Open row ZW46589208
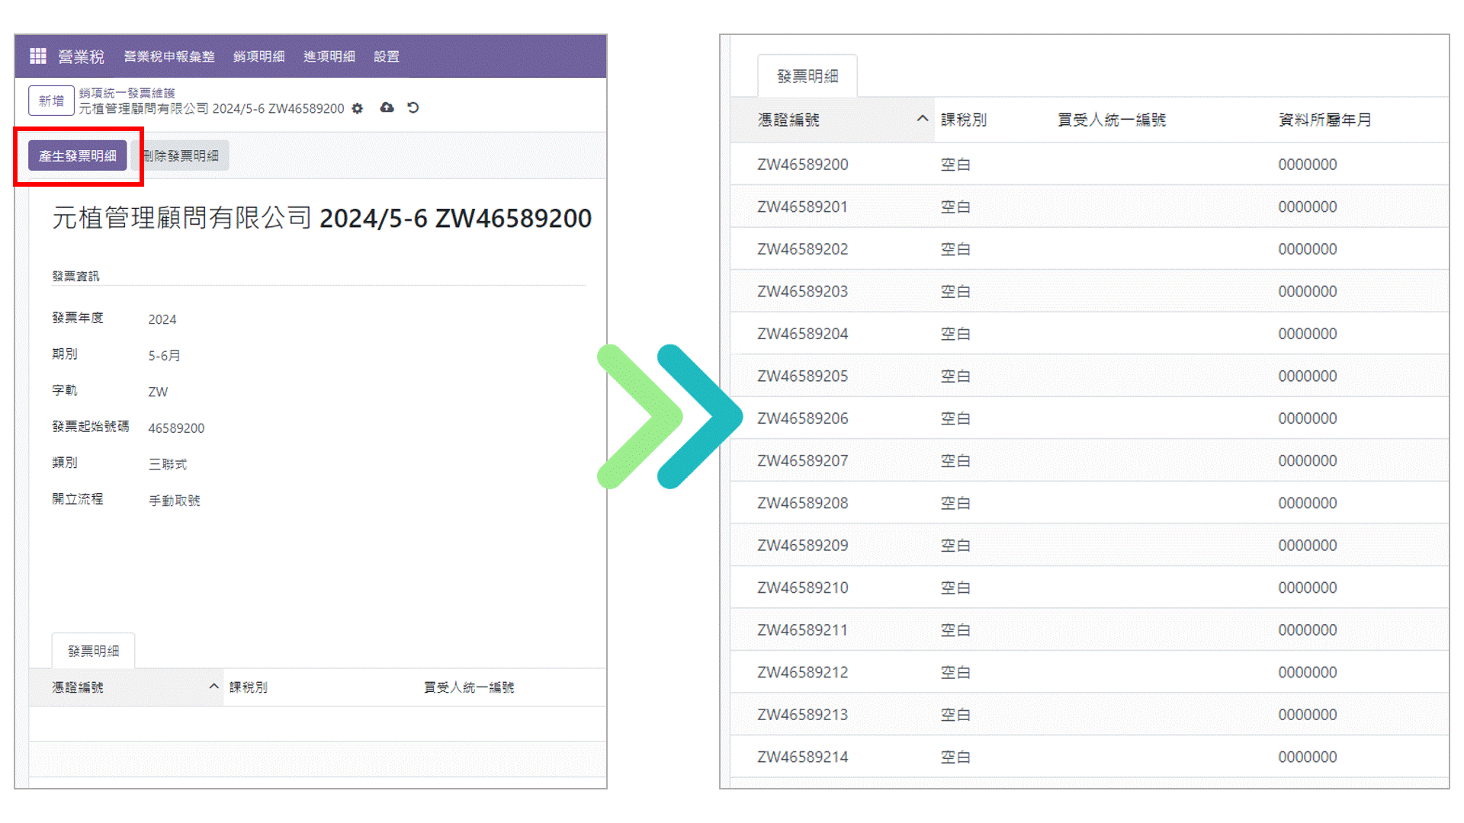Viewport: 1464px width, 823px height. 1090,502
